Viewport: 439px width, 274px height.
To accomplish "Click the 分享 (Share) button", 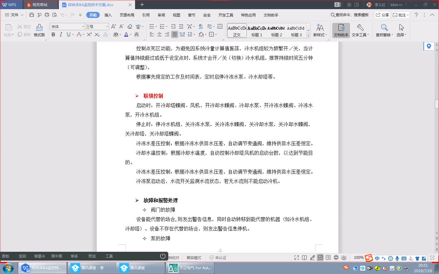I will (382, 15).
